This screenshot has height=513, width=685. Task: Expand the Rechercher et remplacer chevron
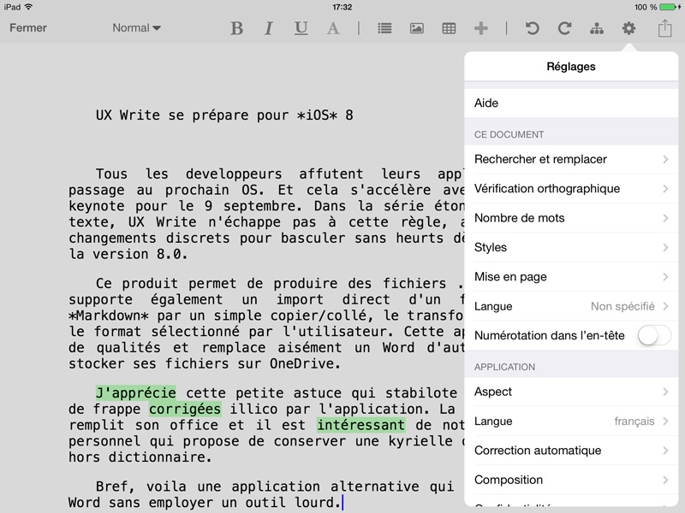(665, 159)
